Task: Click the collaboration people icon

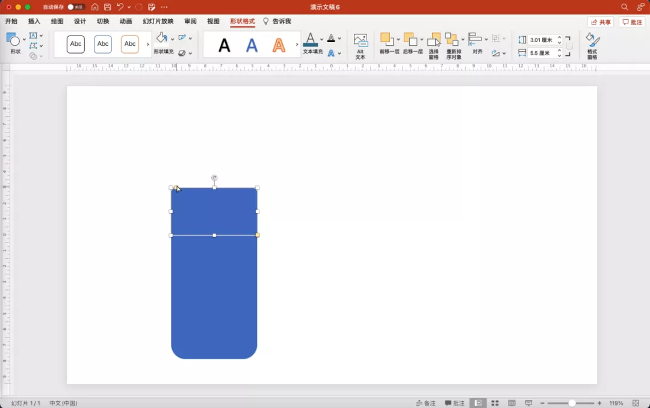Action: pos(640,7)
